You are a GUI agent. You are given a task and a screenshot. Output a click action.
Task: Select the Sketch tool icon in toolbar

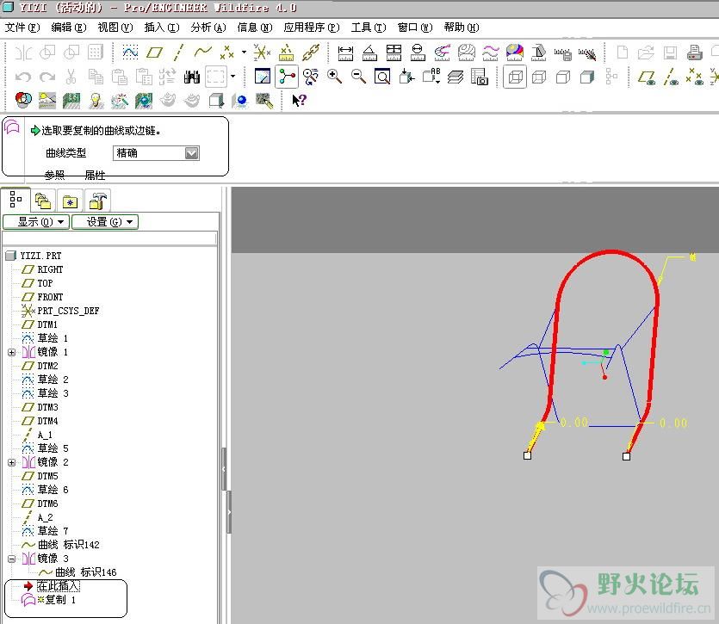coord(130,53)
